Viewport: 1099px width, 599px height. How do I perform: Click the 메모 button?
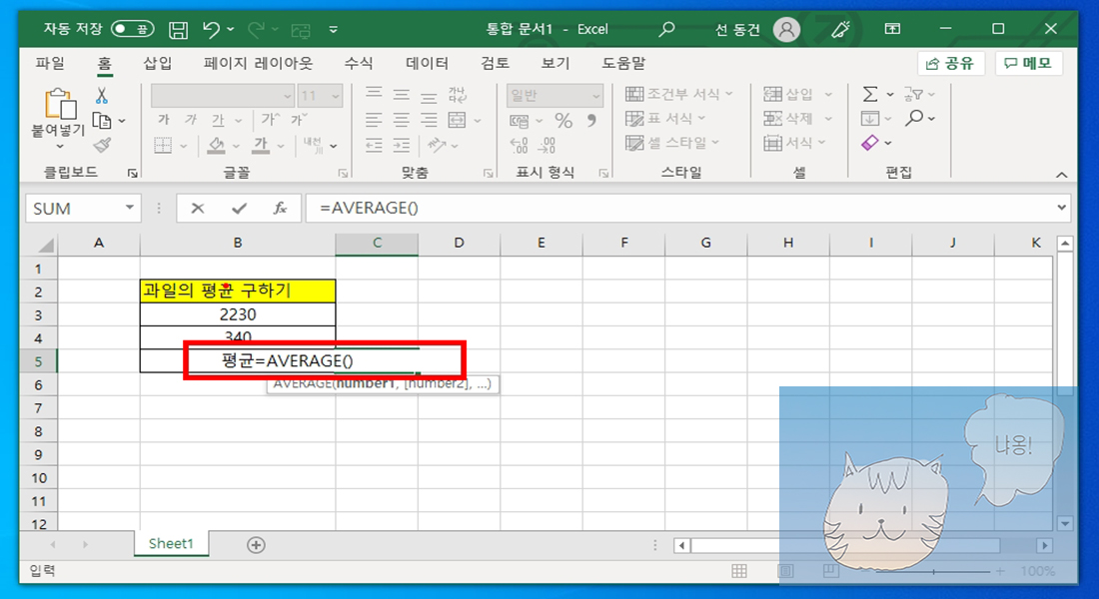pyautogui.click(x=1028, y=63)
